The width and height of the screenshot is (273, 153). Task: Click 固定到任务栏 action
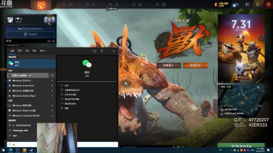[70, 104]
